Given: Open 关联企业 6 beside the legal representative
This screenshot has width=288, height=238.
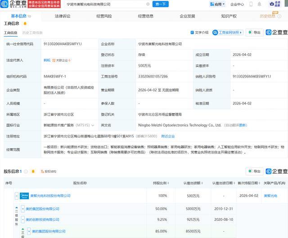Looking at the screenshot, I should click(x=61, y=60).
